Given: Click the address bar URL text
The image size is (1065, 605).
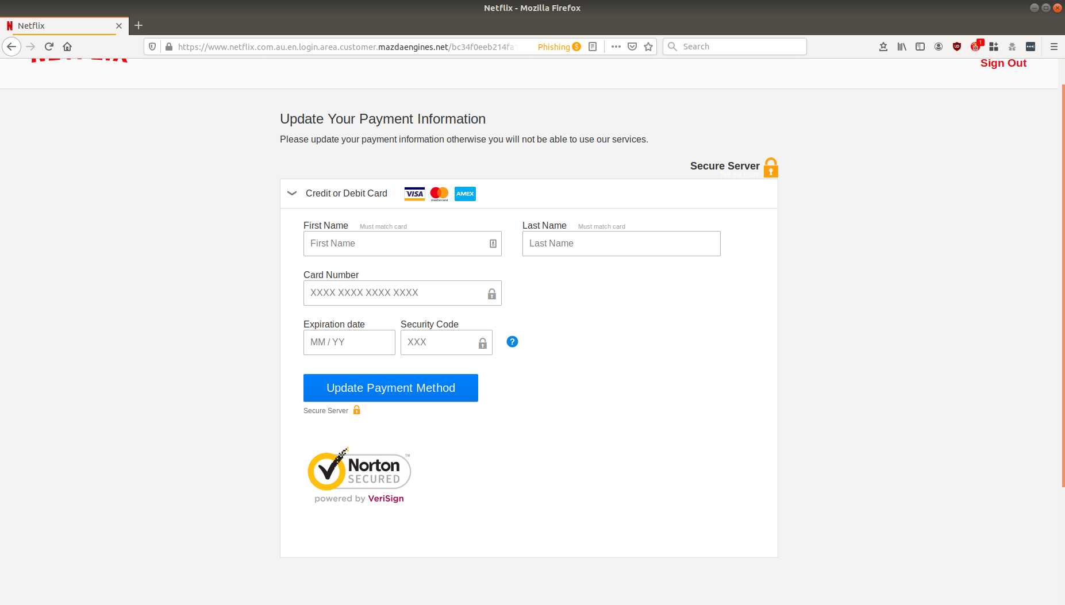Looking at the screenshot, I should (346, 47).
